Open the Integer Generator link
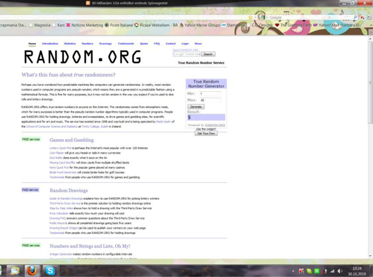The width and height of the screenshot is (373, 277). click(x=61, y=254)
